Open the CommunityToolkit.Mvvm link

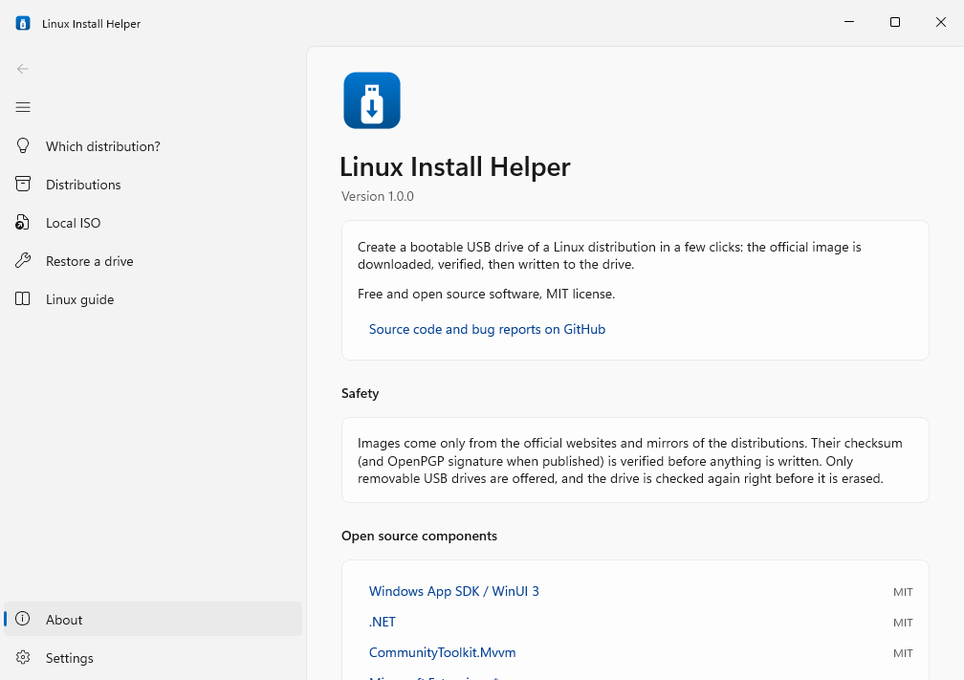442,653
